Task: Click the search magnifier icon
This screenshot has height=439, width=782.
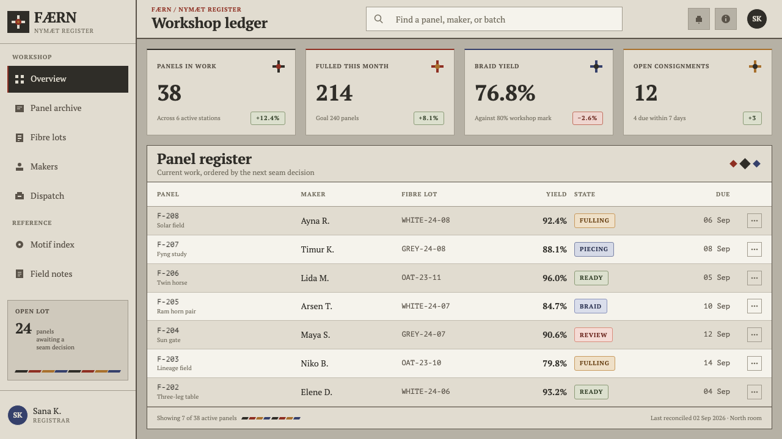Action: tap(379, 19)
